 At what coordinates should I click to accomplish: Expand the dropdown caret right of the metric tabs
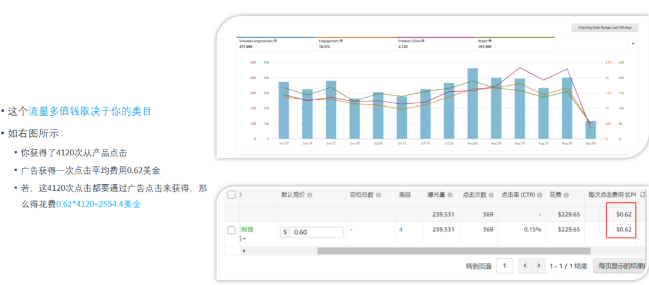(633, 43)
